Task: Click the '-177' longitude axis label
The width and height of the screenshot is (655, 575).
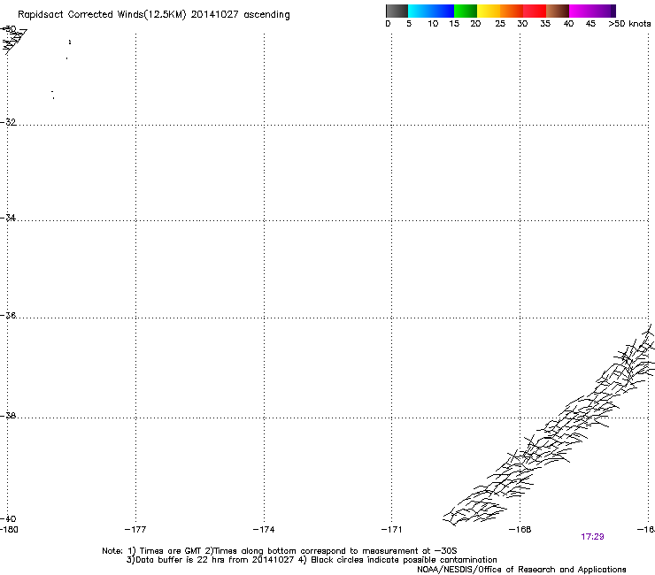Action: [135, 530]
